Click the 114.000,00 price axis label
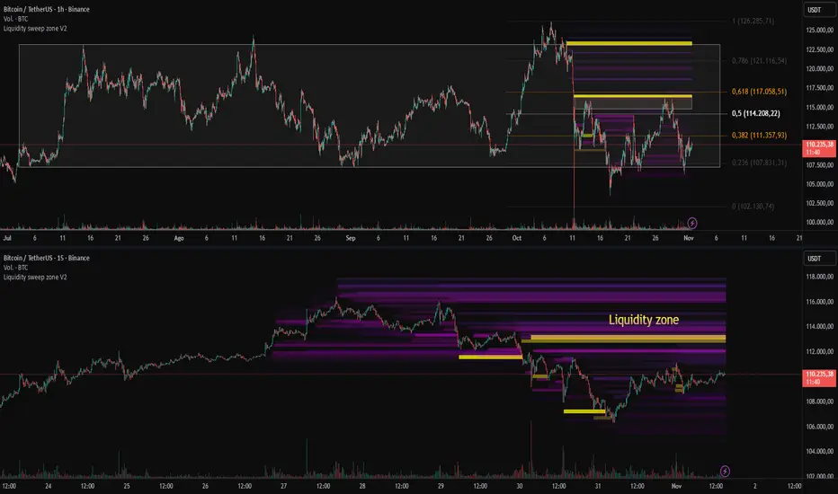Image resolution: width=838 pixels, height=494 pixels. tap(820, 326)
